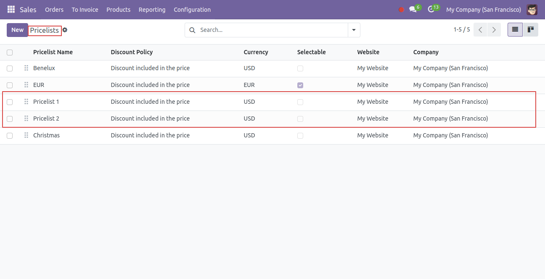Select the Pricelist 1 row checkbox
The height and width of the screenshot is (279, 545).
[10, 102]
